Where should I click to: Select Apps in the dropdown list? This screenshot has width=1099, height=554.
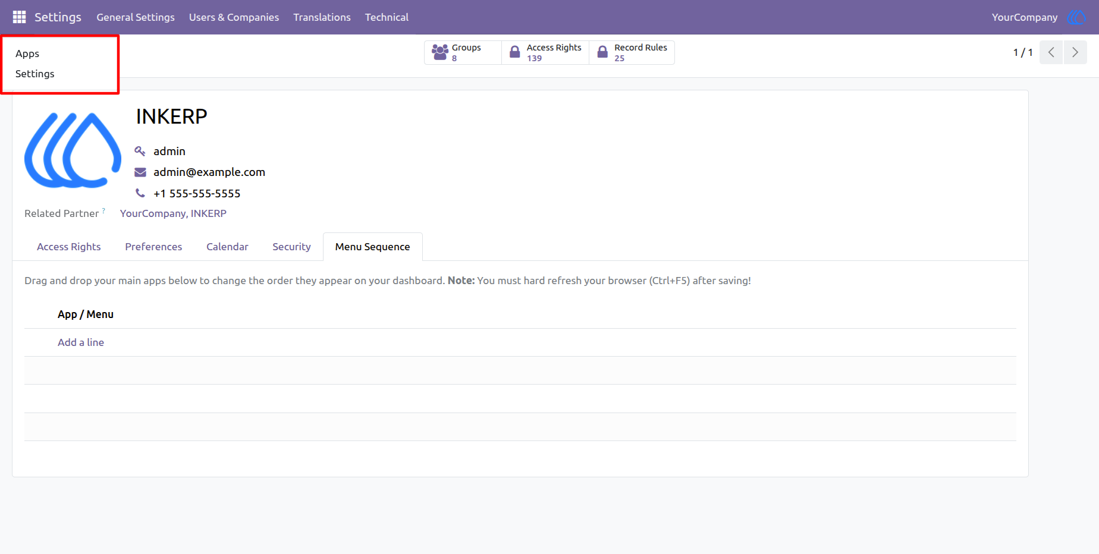pyautogui.click(x=27, y=53)
